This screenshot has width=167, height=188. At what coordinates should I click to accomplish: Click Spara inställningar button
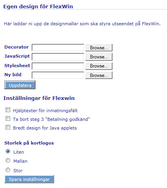[29, 179]
